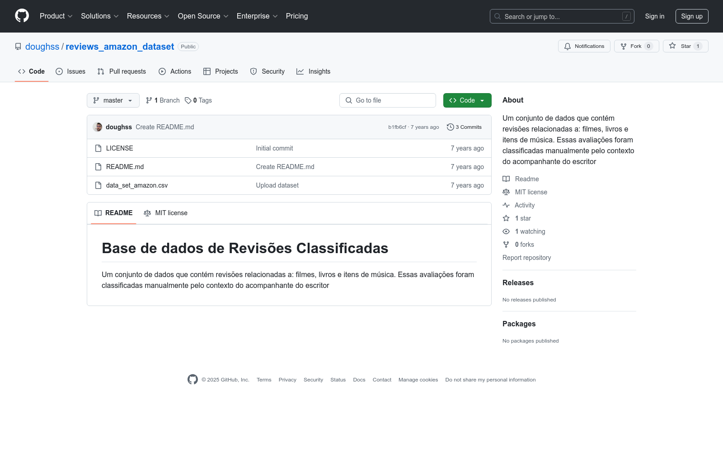Click the branch icon next to 1 Branch
The height and width of the screenshot is (452, 723).
tap(149, 100)
